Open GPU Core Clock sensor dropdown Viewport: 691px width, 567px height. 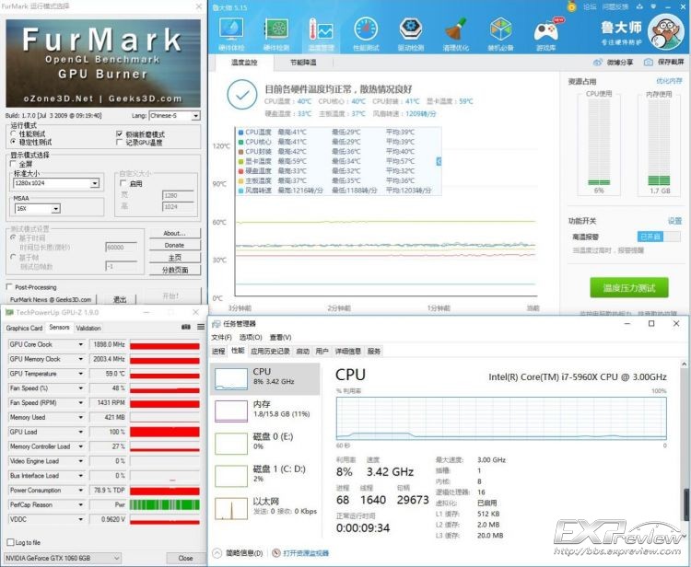point(81,344)
